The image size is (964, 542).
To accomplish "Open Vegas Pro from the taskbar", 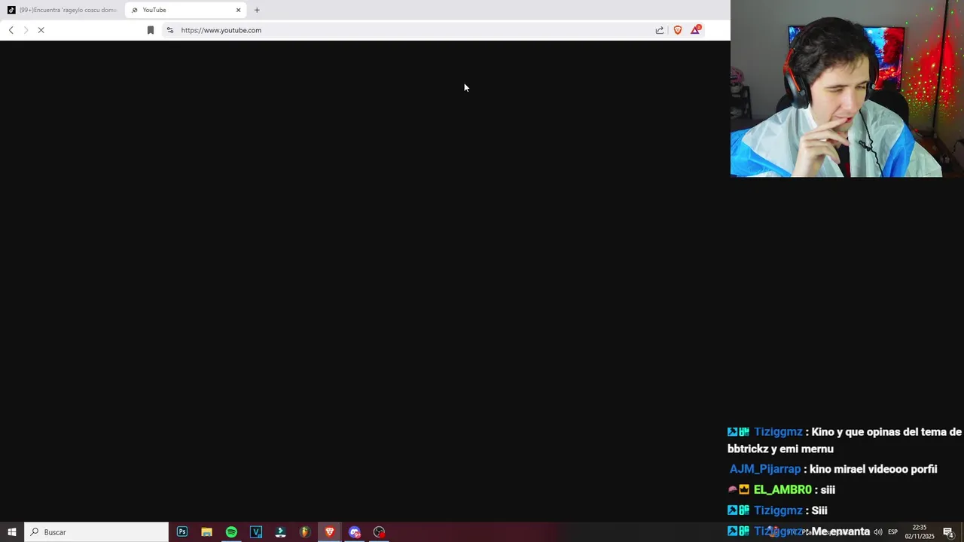I will (256, 532).
